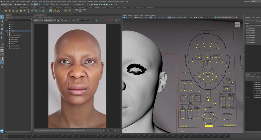Click the FRONT view cube face
261x140 pixels.
click(x=237, y=24)
